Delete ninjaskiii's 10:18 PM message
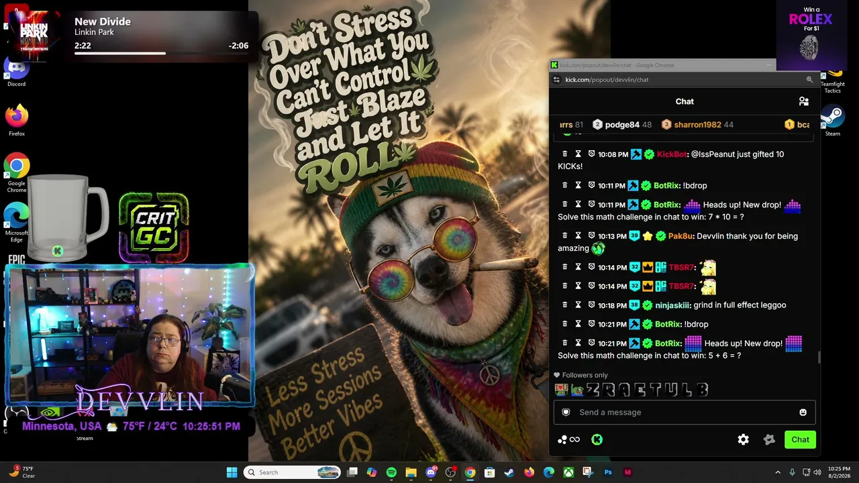 (564, 305)
